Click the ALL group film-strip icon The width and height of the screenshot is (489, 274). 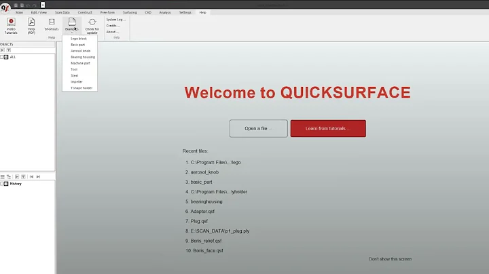6,57
